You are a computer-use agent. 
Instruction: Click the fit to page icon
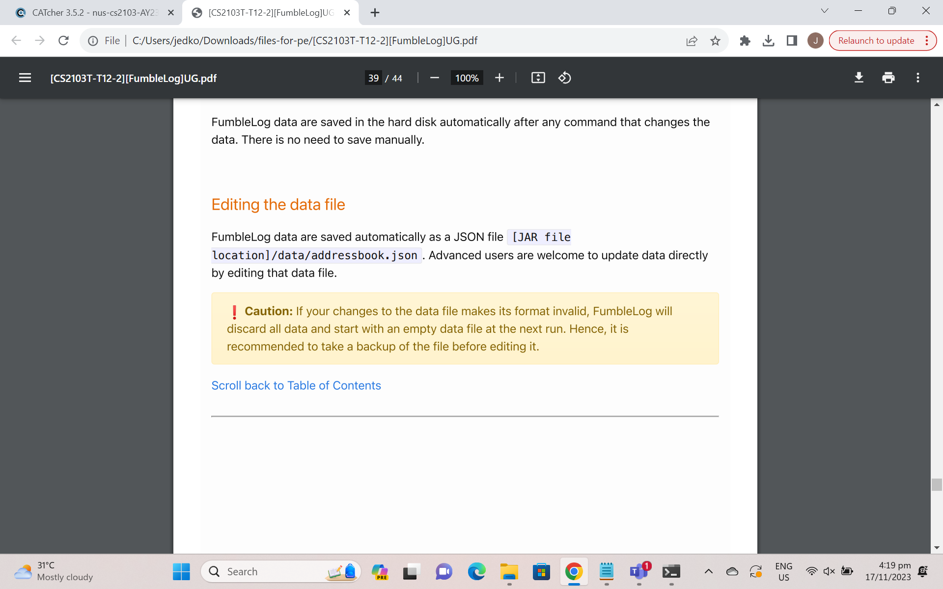tap(538, 78)
